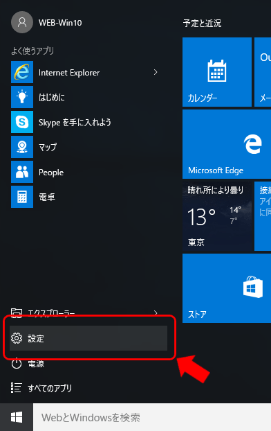The width and height of the screenshot is (271, 431).
Task: Select the マップ label
Action: pyautogui.click(x=48, y=147)
